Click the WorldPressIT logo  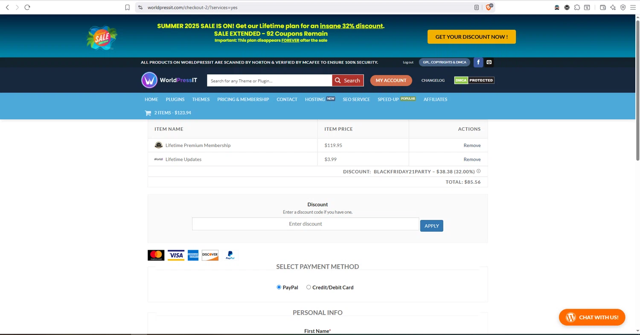[x=169, y=80]
